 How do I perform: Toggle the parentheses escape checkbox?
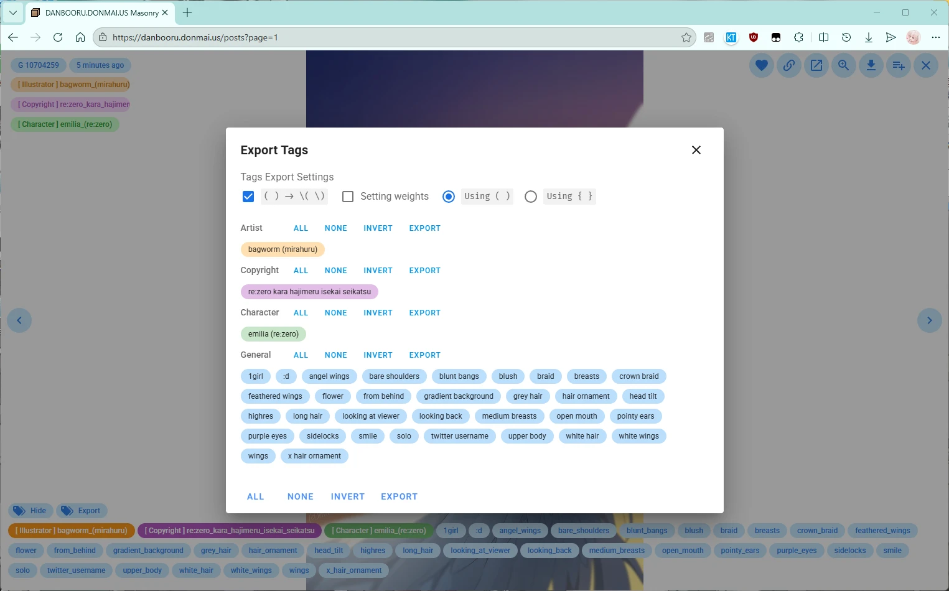(x=248, y=197)
